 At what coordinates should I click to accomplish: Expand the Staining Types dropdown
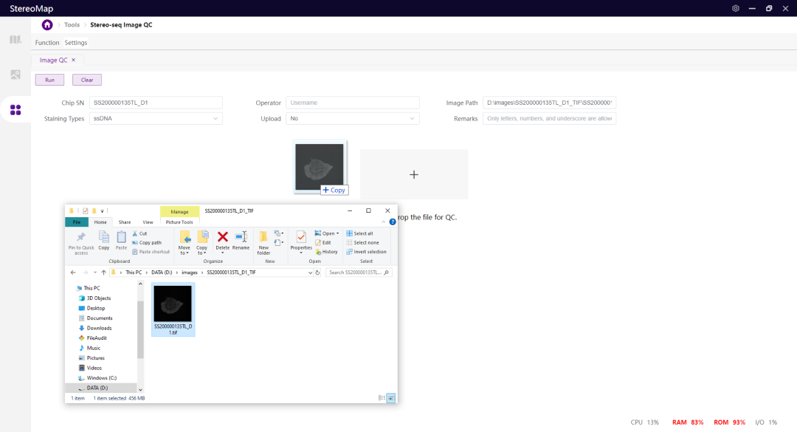156,118
